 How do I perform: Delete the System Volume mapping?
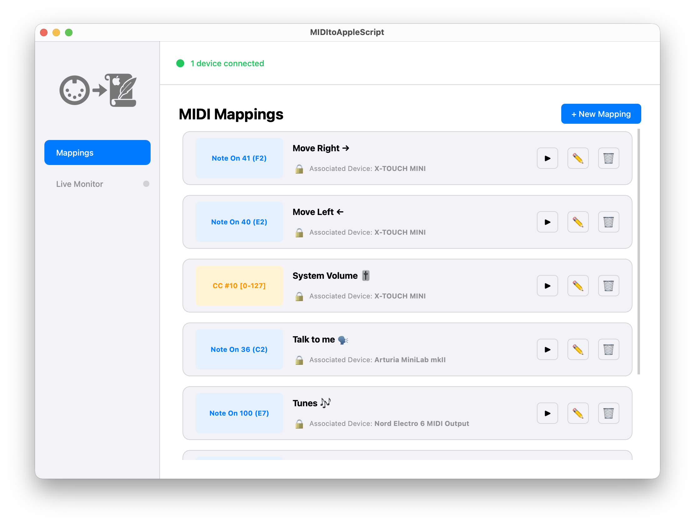point(609,286)
